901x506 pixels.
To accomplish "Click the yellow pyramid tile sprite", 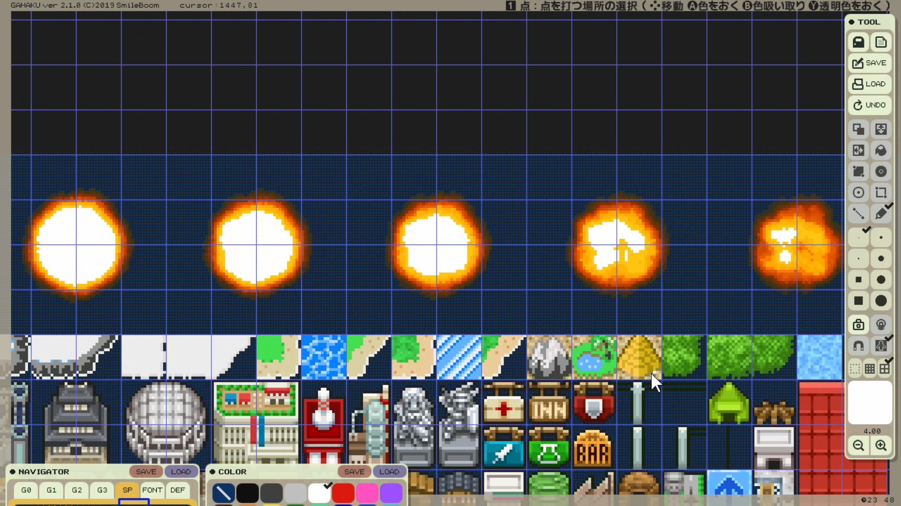I will coord(639,357).
